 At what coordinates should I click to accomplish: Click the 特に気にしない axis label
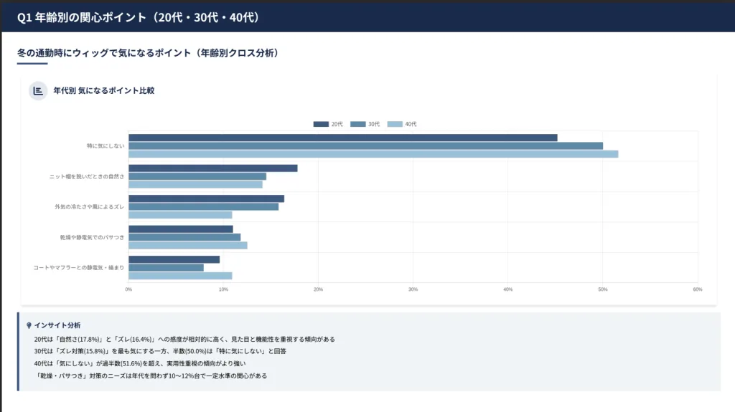[106, 146]
